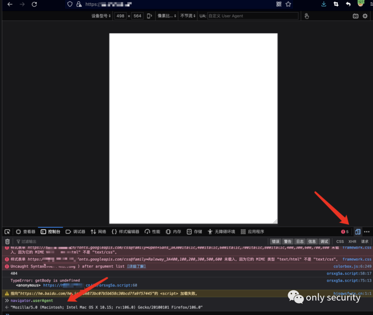This screenshot has height=315, width=373.
Task: Activate the element picker tool icon
Action: pyautogui.click(x=7, y=232)
